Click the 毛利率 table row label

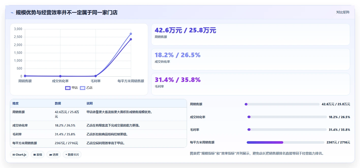pos(17,134)
